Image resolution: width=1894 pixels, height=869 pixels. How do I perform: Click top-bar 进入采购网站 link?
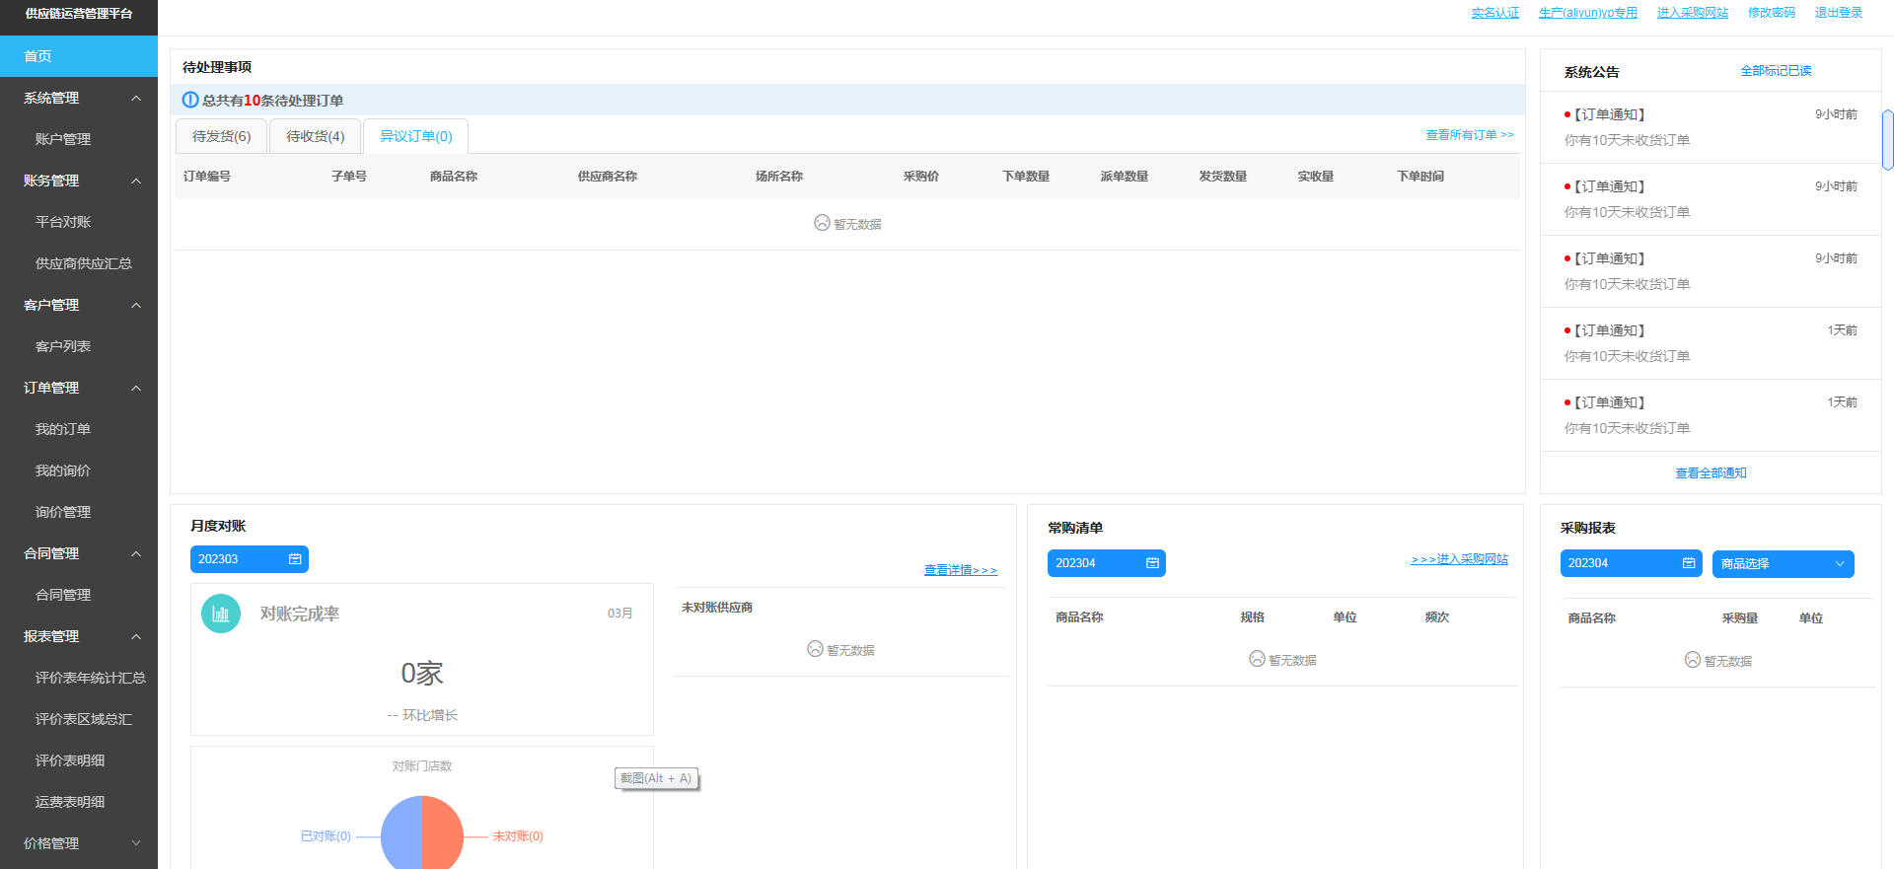point(1692,13)
